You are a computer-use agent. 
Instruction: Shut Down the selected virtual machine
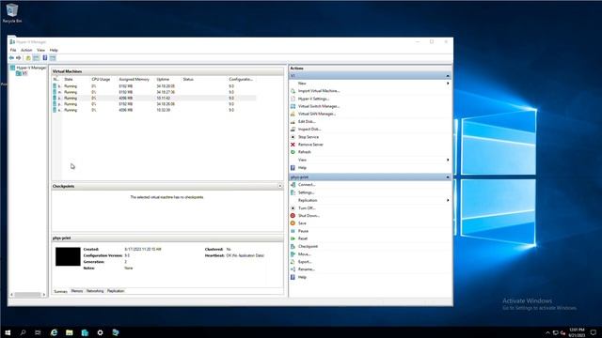click(309, 216)
